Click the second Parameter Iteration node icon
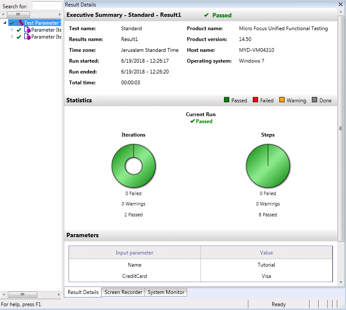 pos(28,37)
